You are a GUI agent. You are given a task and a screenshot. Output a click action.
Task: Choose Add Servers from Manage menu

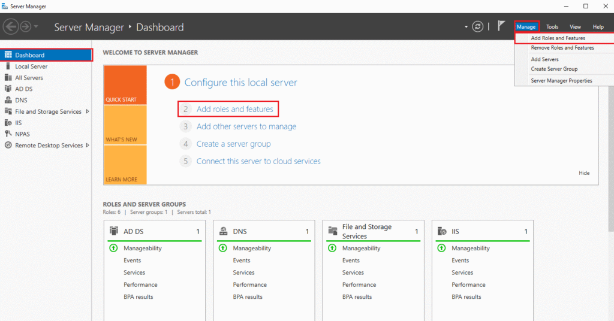click(x=564, y=59)
